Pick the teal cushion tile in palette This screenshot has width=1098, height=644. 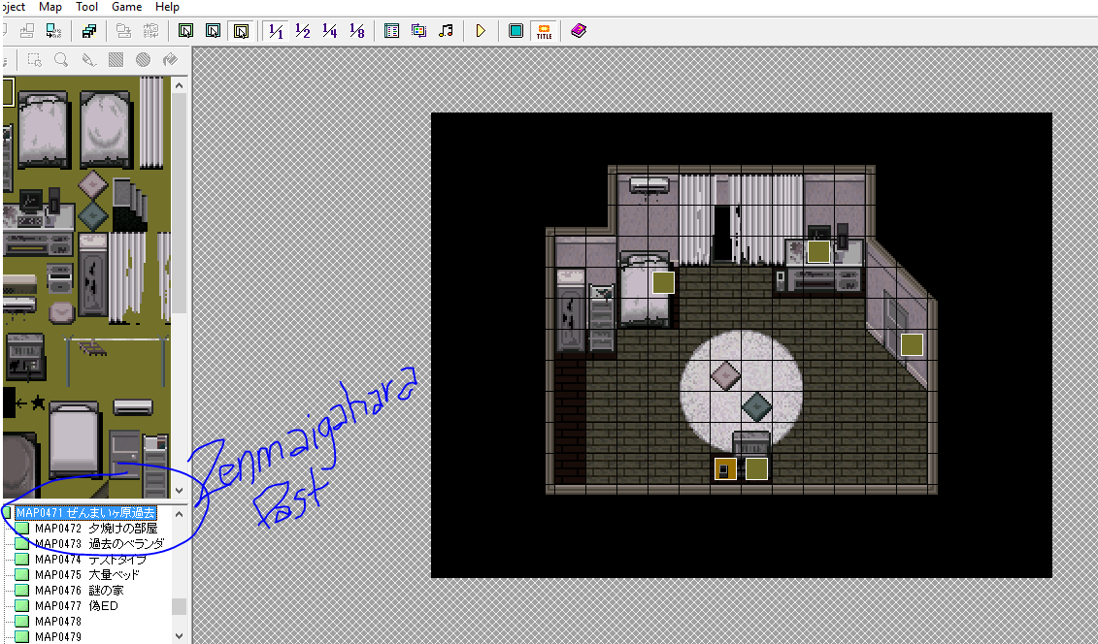tap(92, 216)
